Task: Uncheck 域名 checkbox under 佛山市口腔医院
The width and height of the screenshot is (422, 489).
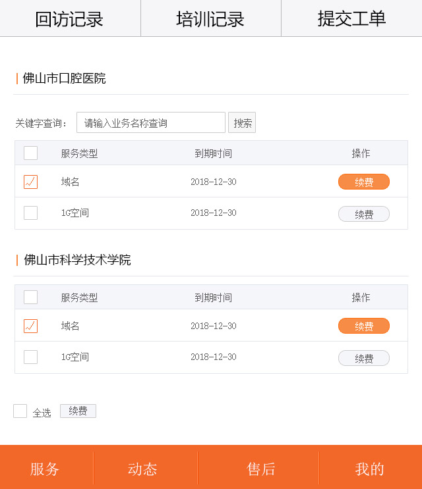Action: (31, 182)
